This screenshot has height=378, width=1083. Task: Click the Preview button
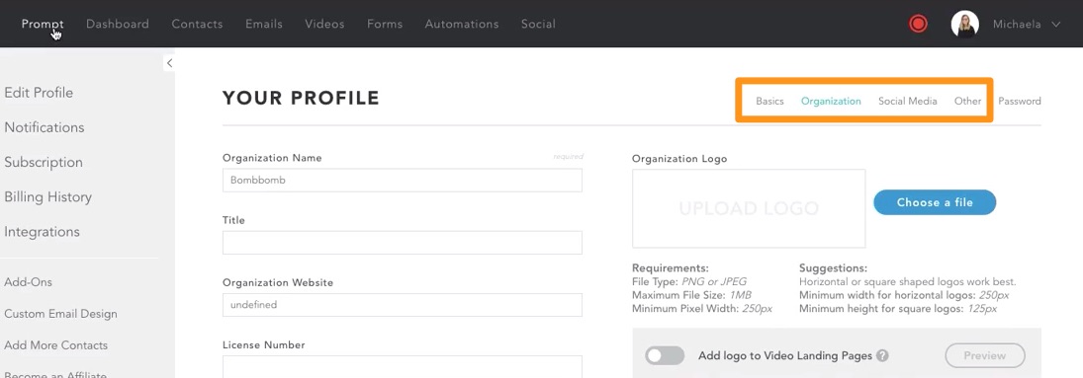click(x=985, y=356)
